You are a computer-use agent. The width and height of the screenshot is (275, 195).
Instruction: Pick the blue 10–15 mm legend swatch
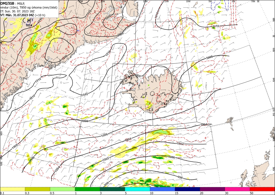point(163,189)
